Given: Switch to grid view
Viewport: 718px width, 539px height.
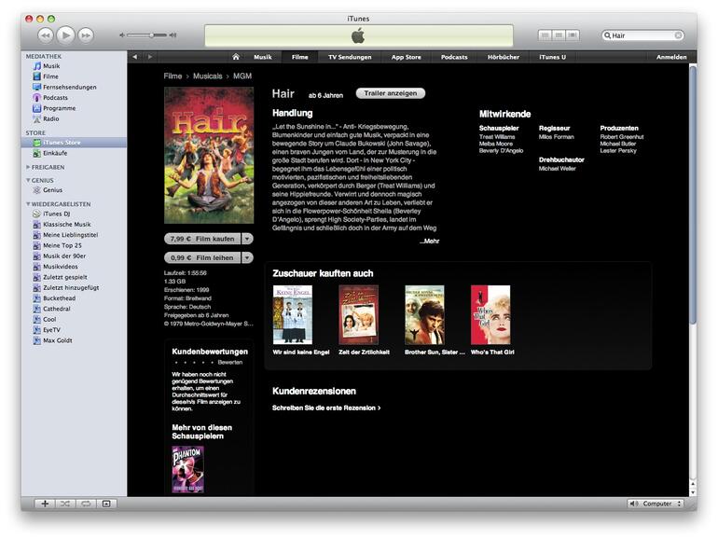Looking at the screenshot, I should (559, 35).
